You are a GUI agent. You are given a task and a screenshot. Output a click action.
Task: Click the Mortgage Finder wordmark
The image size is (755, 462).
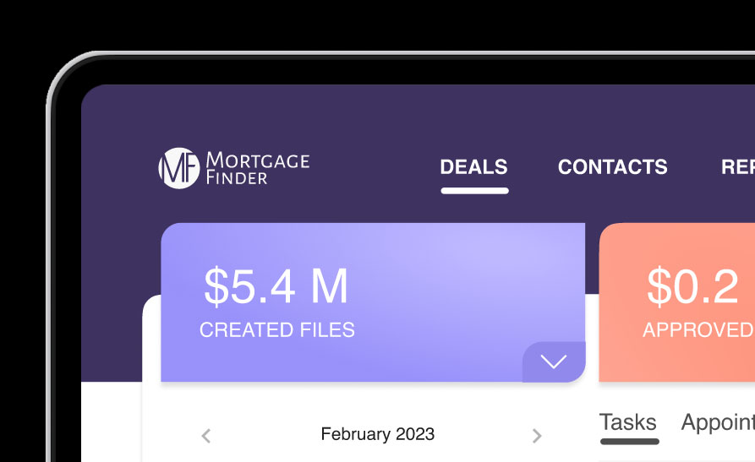[258, 168]
